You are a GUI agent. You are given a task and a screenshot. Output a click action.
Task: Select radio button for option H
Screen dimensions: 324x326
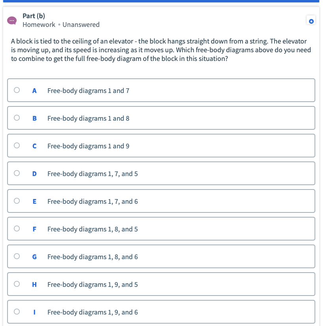(x=17, y=284)
